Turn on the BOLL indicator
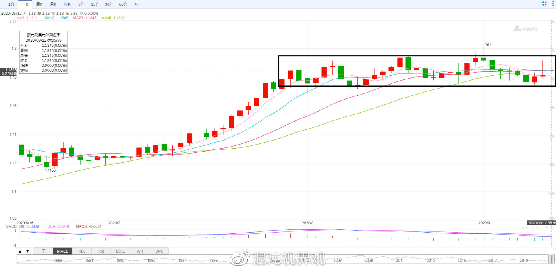Screen dimensions: 556x272 (120, 251)
